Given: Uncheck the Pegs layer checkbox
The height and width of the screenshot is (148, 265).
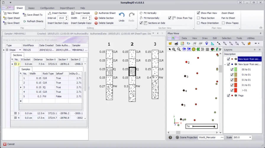Looking at the screenshot, I should tap(229, 96).
